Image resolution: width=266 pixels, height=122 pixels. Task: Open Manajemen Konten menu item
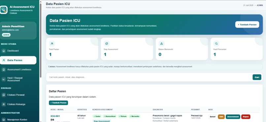[18, 120]
